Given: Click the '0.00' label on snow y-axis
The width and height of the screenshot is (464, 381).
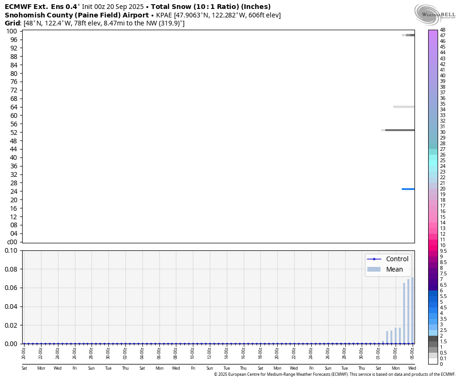Looking at the screenshot, I should click(x=11, y=344).
